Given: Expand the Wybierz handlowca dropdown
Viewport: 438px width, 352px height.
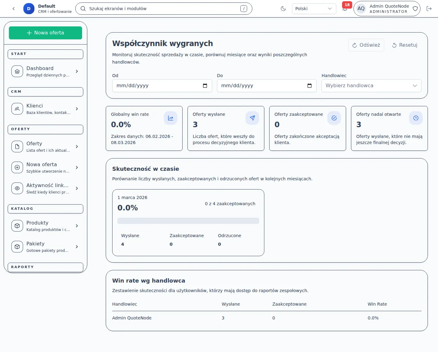Looking at the screenshot, I should coord(371,86).
